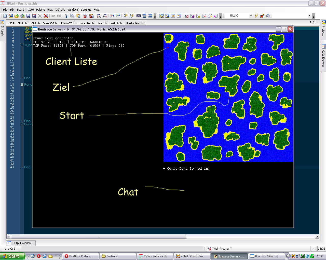Toggle the Output window panel
Viewport: 326px width, 260px height.
[x=21, y=243]
